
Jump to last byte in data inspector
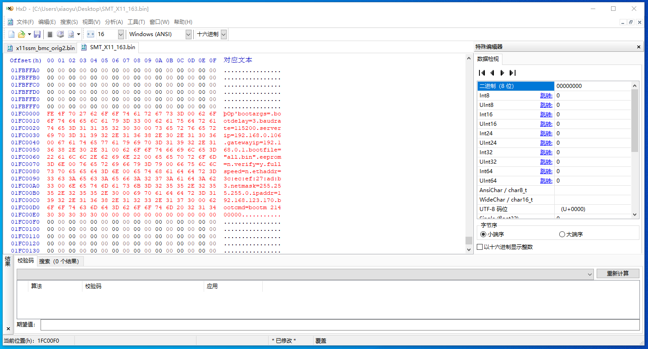(512, 73)
